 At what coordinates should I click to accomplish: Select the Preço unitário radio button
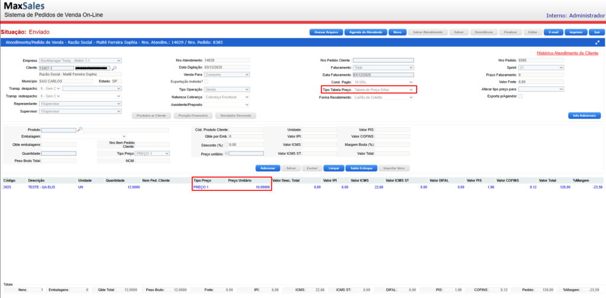coord(226,154)
